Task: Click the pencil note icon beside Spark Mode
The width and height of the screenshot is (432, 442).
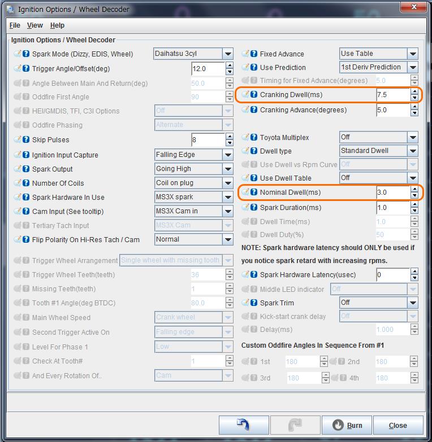Action: (x=18, y=53)
